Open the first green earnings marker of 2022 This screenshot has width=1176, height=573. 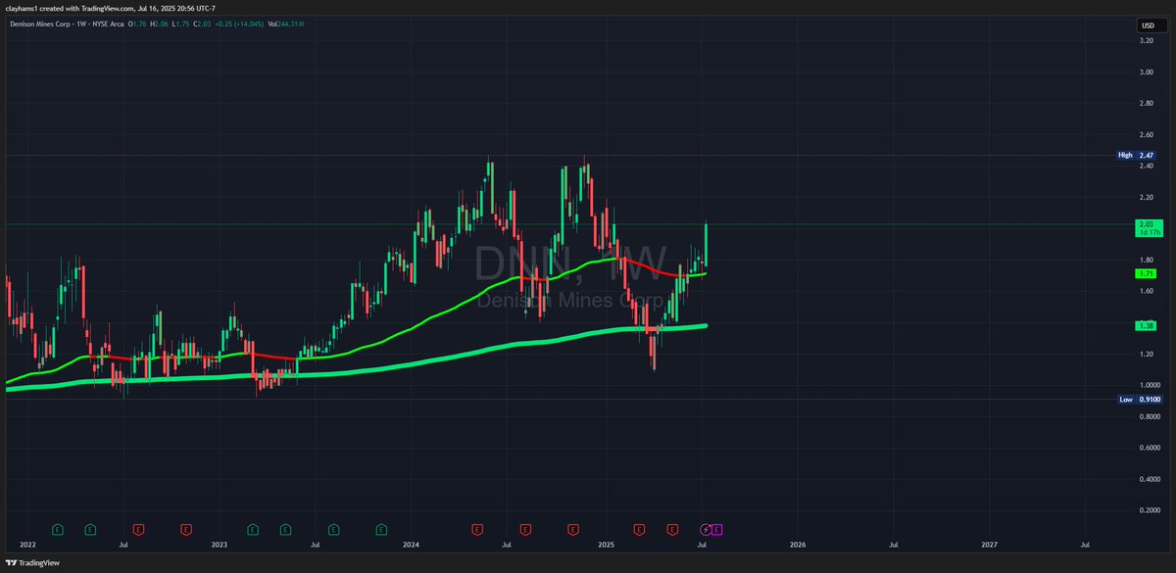[58, 530]
